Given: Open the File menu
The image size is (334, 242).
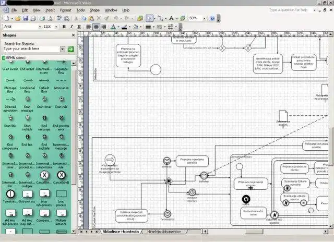Looking at the screenshot, I should (x=14, y=10).
